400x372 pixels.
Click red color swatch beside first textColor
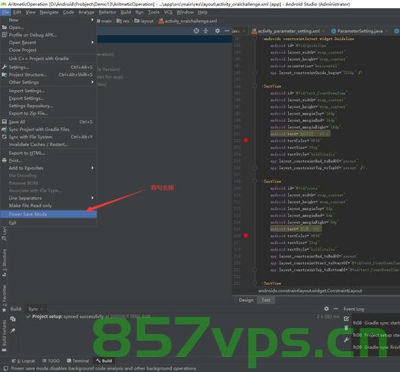tap(246, 140)
